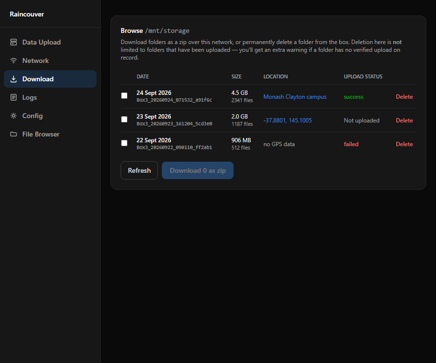The width and height of the screenshot is (436, 363).
Task: Click the DATE column header
Action: point(142,76)
